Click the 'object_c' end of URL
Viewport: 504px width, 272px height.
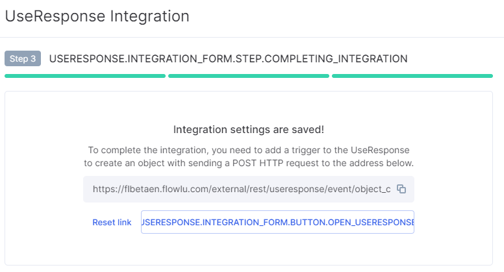coord(373,189)
